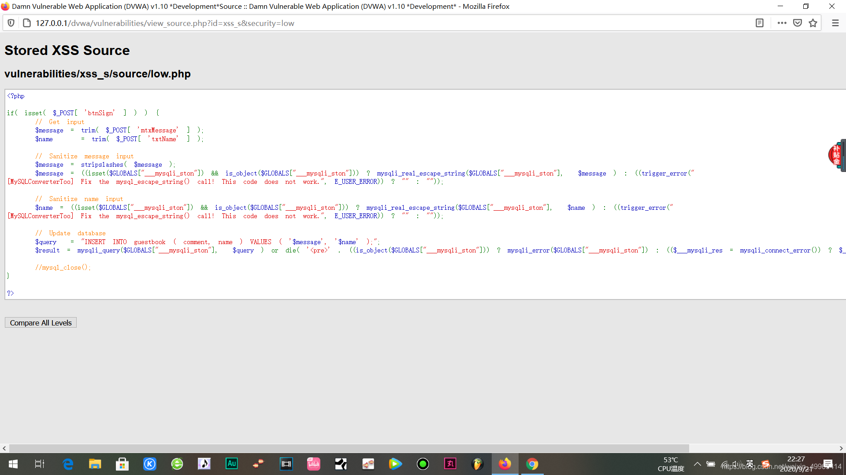This screenshot has width=846, height=475.
Task: Toggle Reader View icon in address bar
Action: click(x=760, y=23)
